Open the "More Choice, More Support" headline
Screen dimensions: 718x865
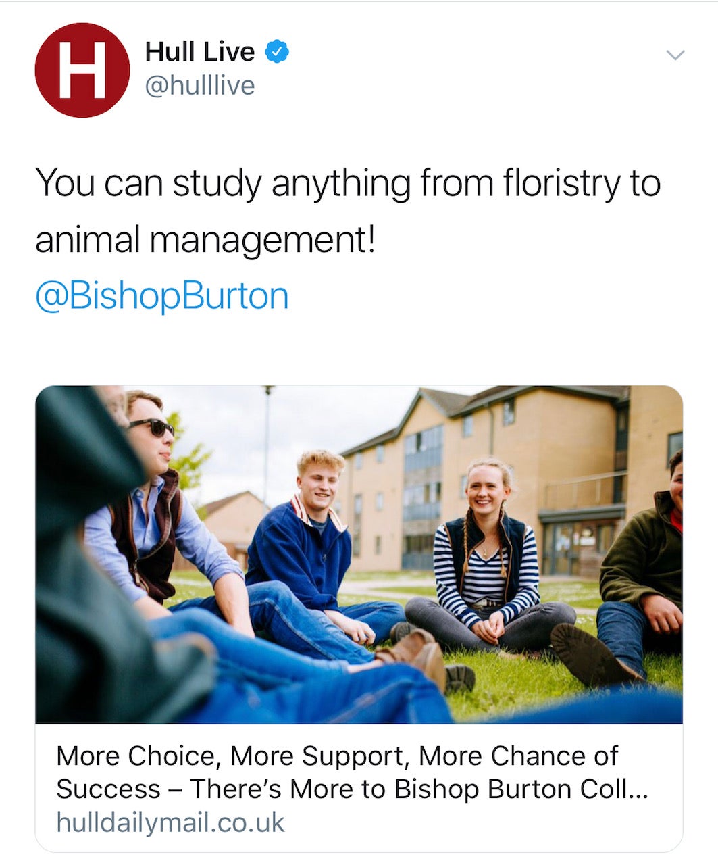click(336, 756)
